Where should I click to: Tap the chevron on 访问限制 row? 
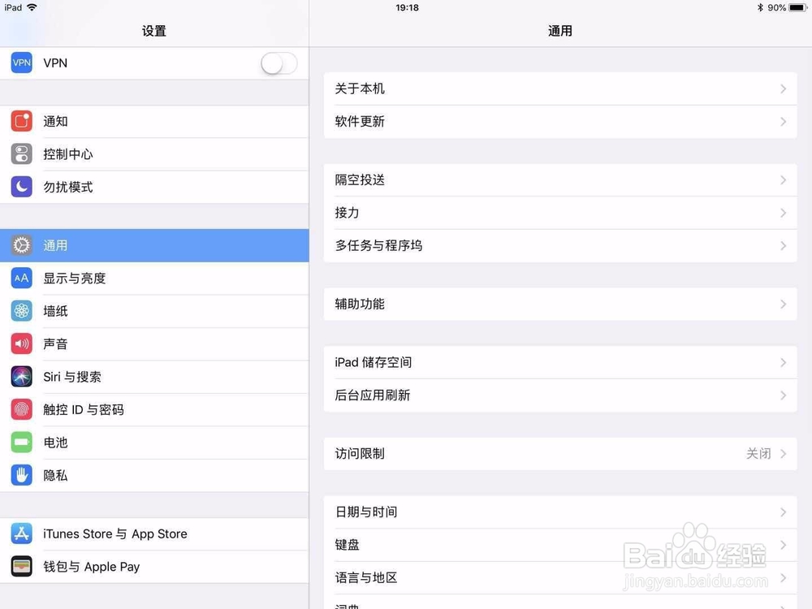coord(783,454)
